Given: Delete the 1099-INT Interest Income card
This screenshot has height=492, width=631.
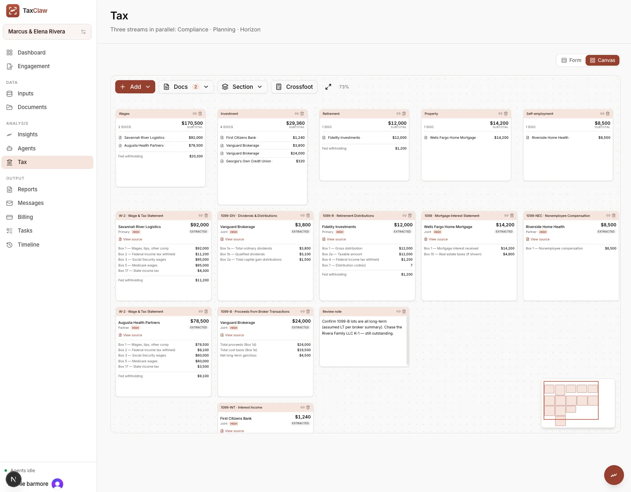Looking at the screenshot, I should pos(308,407).
